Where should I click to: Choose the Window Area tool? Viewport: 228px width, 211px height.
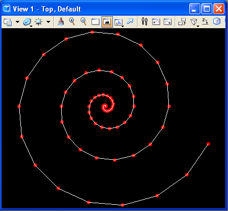tap(95, 22)
